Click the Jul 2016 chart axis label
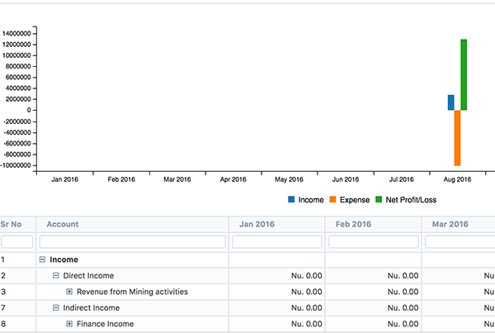Screen dimensions: 495x333 pyautogui.click(x=401, y=179)
